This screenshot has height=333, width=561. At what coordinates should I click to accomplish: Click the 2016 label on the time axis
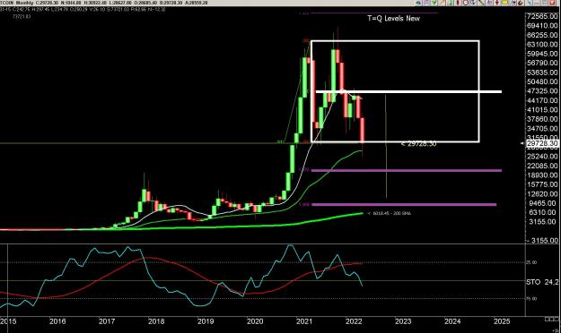[57, 321]
